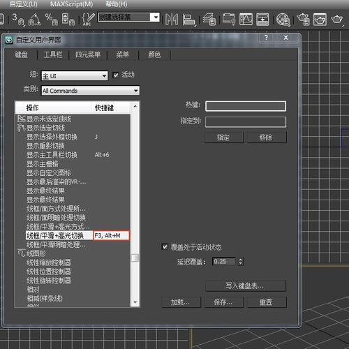Screen dimensions: 349x349
Task: Open the 帮助(H) menu
Action: [x=117, y=4]
